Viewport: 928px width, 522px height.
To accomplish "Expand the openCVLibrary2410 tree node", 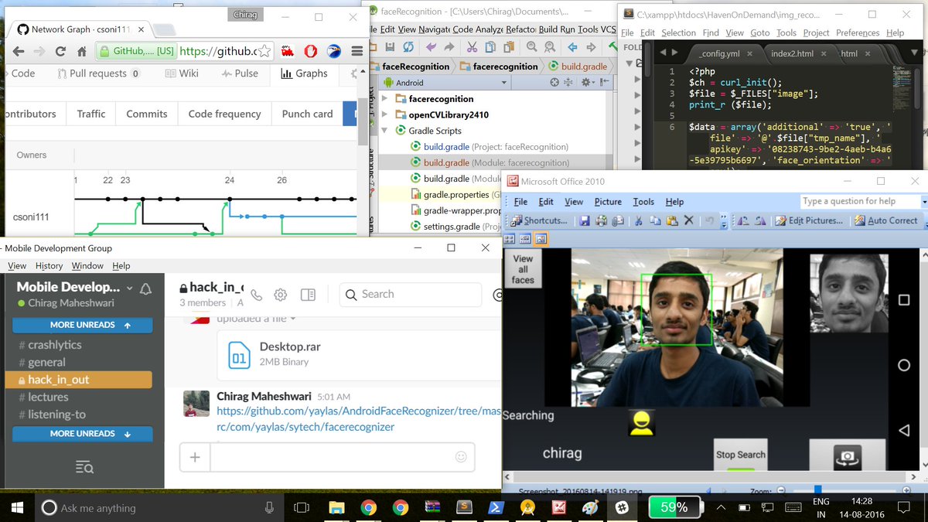I will click(385, 115).
